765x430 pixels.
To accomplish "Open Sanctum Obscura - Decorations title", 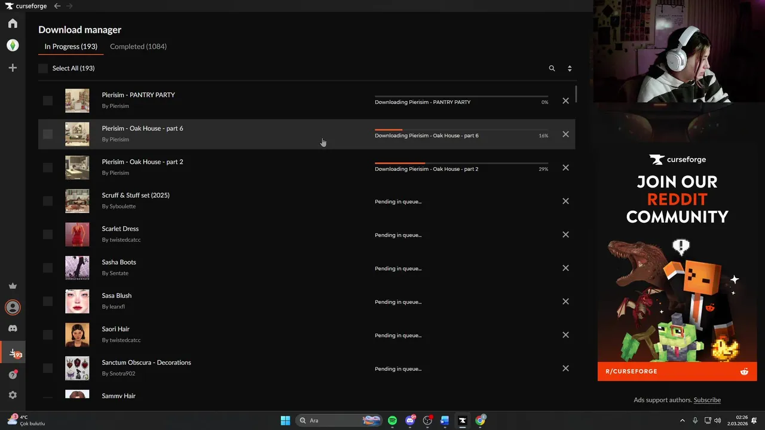I will 146,363.
